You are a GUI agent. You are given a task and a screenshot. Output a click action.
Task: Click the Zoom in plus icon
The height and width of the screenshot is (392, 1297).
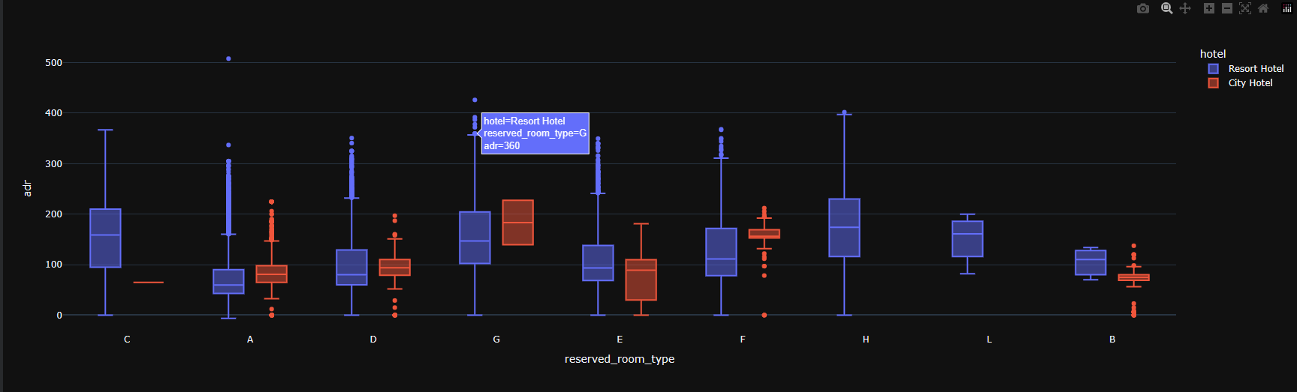[x=1209, y=8]
